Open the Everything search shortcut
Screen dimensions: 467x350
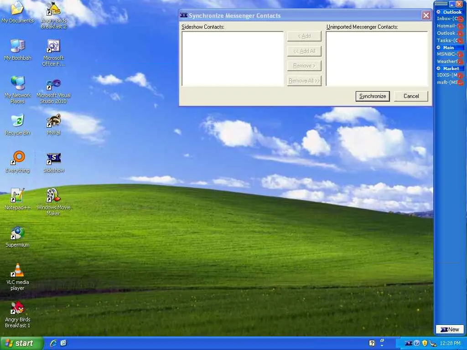click(18, 162)
